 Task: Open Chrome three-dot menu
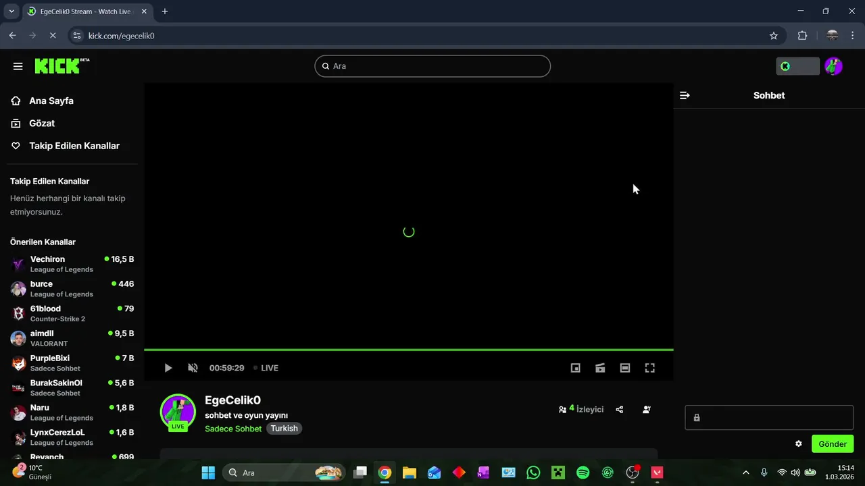(853, 36)
